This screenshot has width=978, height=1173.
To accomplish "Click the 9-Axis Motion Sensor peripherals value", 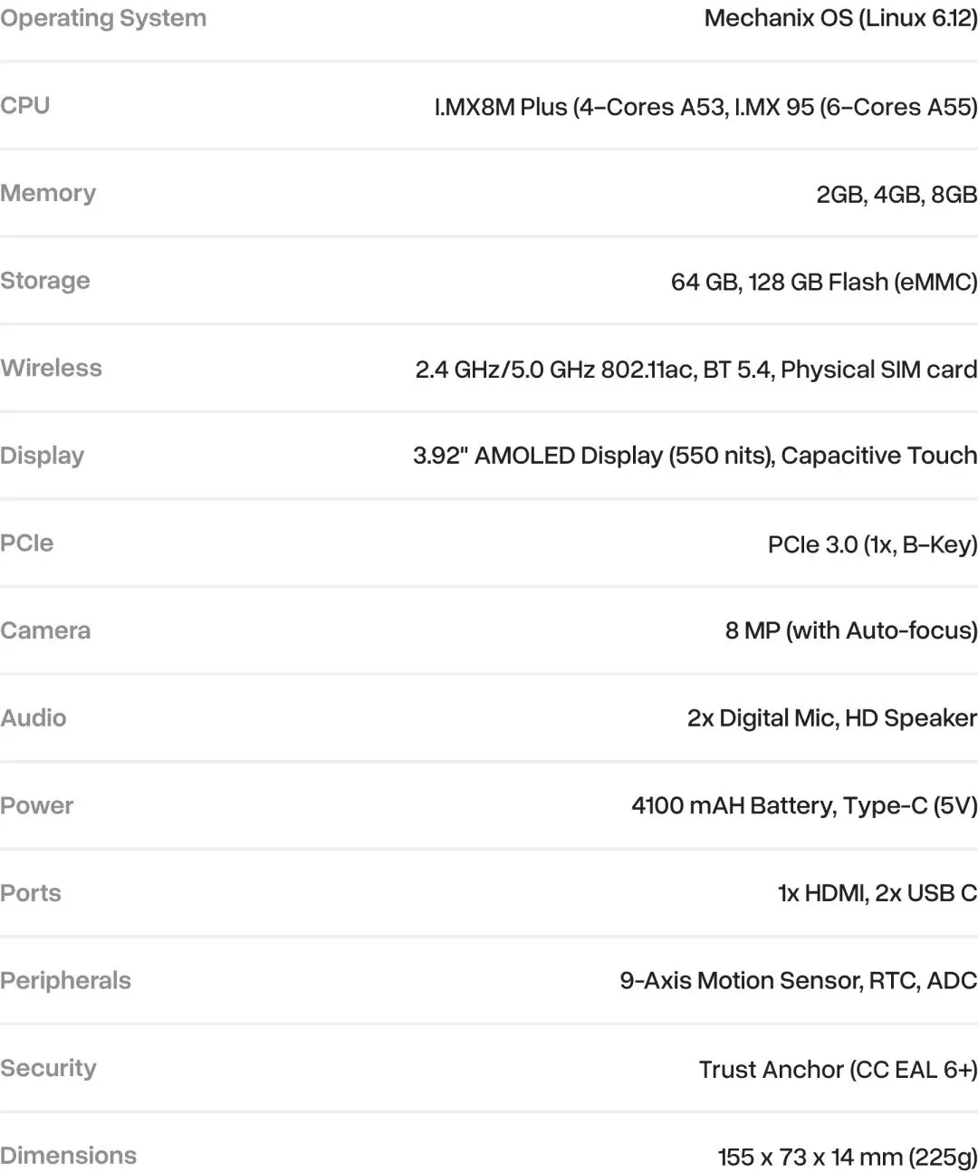I will click(798, 980).
